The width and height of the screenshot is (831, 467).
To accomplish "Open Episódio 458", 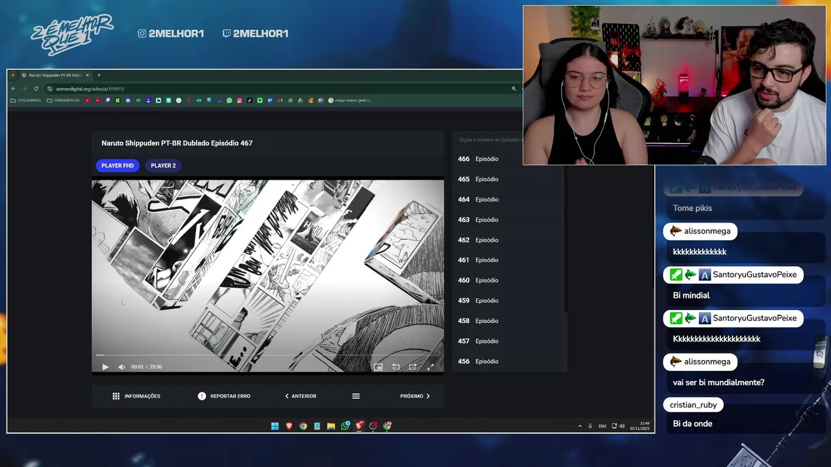I will tap(508, 321).
